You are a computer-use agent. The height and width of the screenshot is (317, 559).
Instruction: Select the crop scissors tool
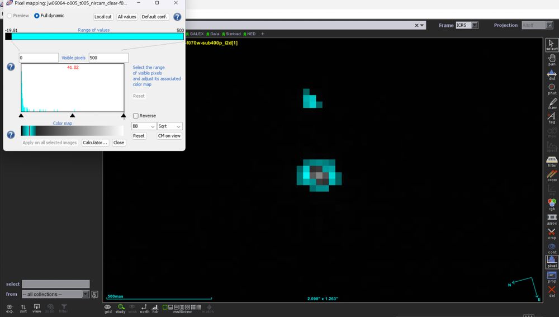(552, 234)
